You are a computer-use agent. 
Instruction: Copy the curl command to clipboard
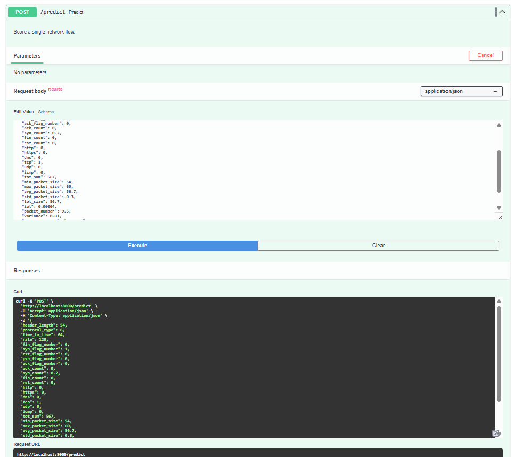point(497,433)
